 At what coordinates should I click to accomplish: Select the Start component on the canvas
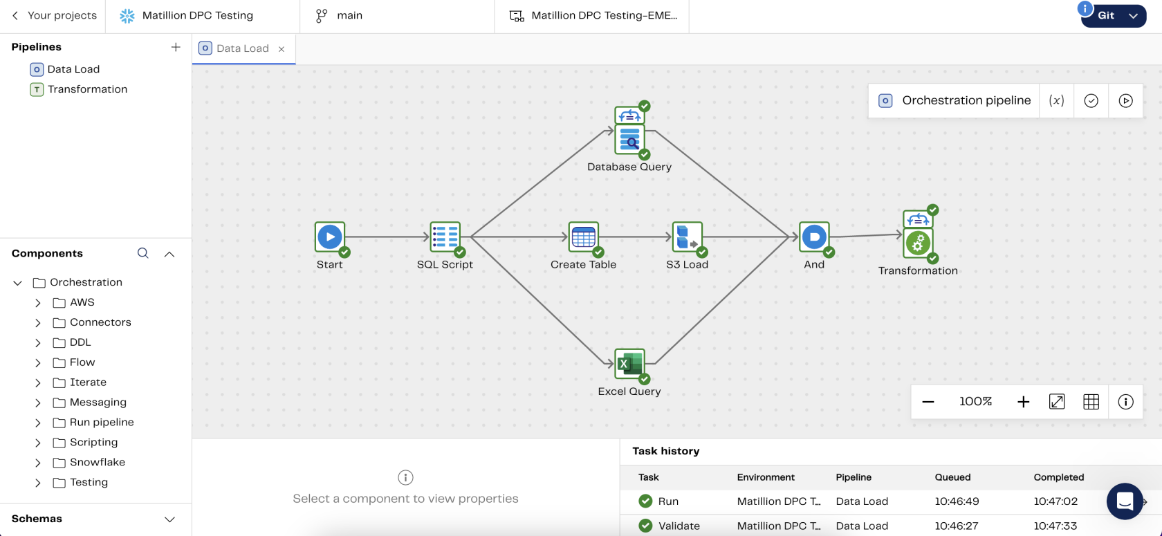[330, 237]
